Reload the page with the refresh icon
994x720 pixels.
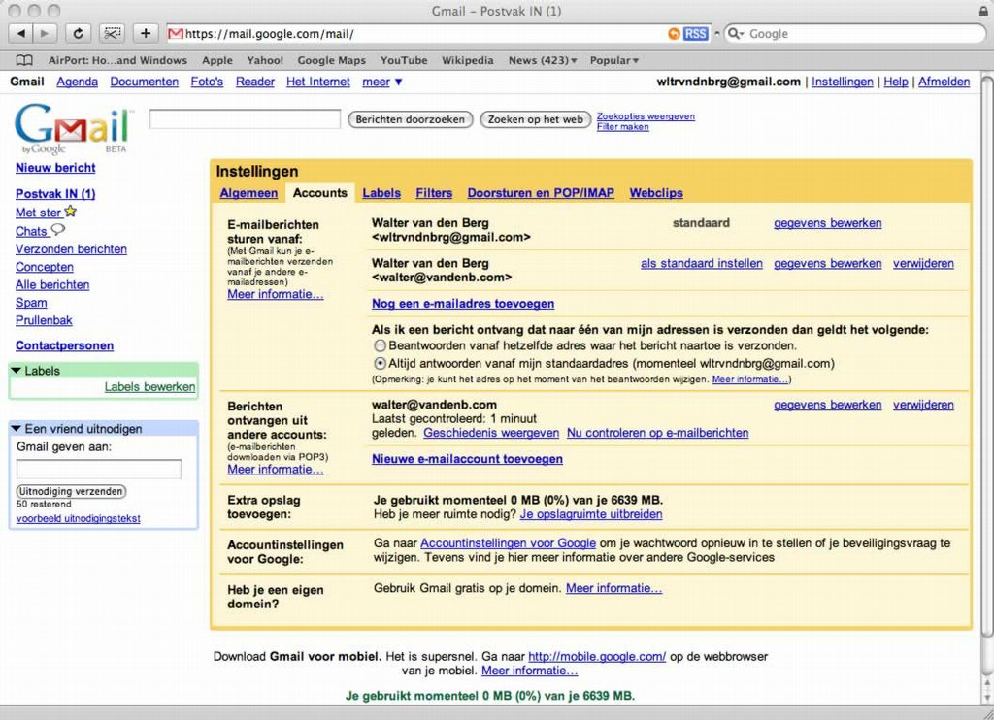[78, 33]
